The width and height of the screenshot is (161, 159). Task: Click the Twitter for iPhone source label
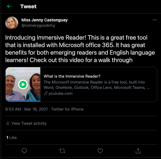pos(67,109)
